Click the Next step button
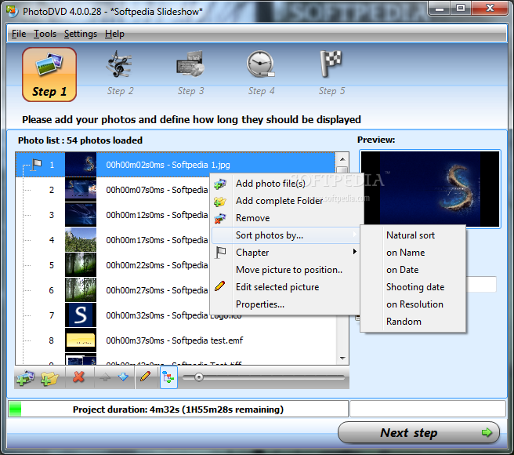Viewport: 514px width, 455px height. 418,433
